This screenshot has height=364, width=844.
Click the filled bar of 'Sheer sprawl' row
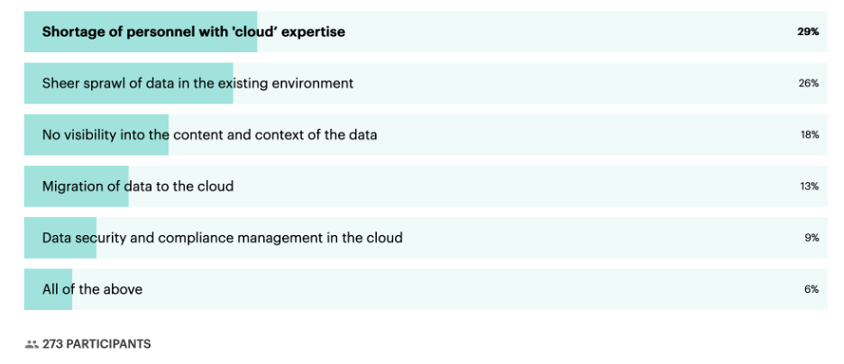(x=129, y=83)
